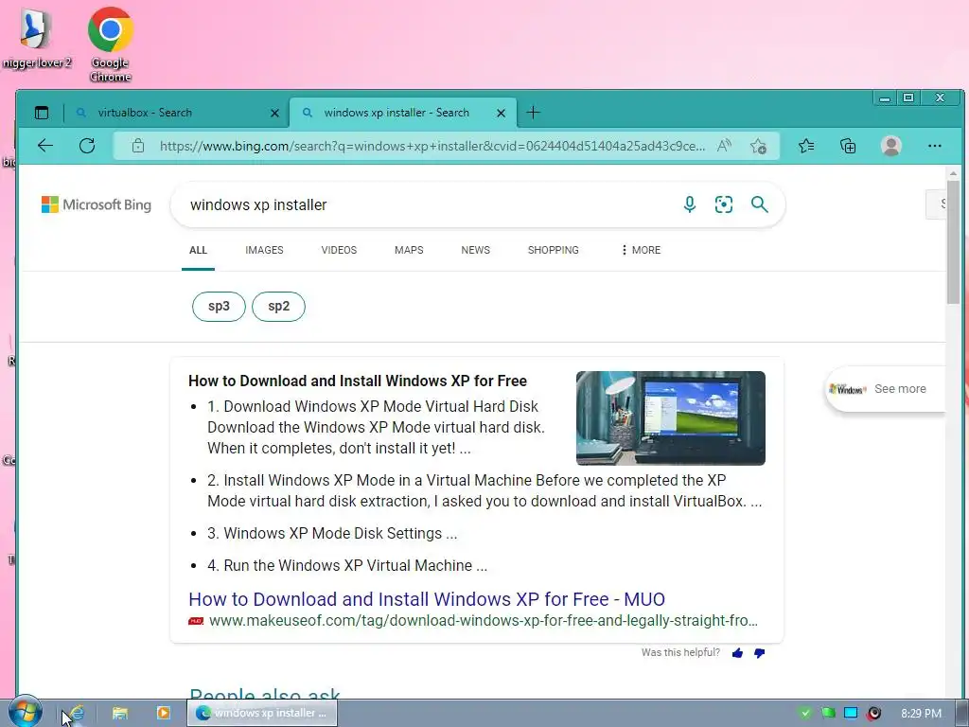Start voice search microphone icon
The image size is (969, 727).
coord(690,204)
